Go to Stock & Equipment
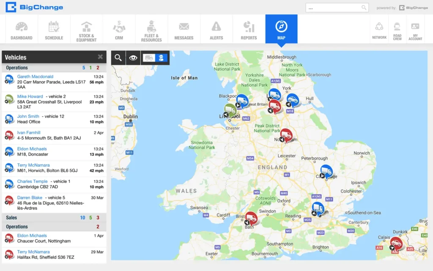The image size is (433, 271). 86,30
